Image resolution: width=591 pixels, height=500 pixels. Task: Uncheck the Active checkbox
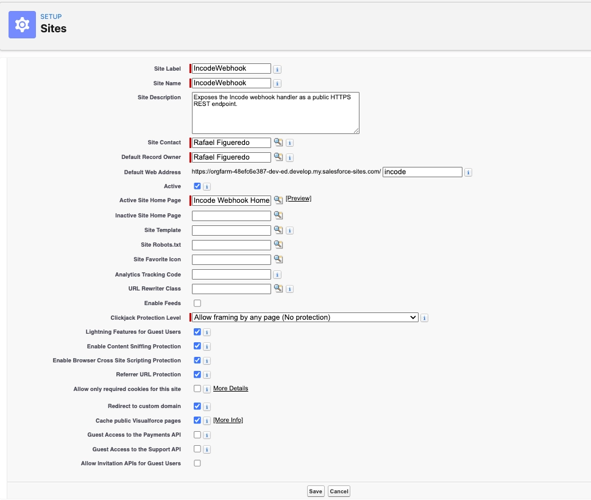coord(197,186)
